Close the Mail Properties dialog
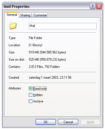Screen dimensions: 105x129 (x=99, y=6)
